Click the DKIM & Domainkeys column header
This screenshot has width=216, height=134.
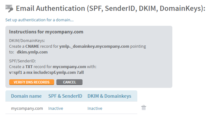click(109, 96)
